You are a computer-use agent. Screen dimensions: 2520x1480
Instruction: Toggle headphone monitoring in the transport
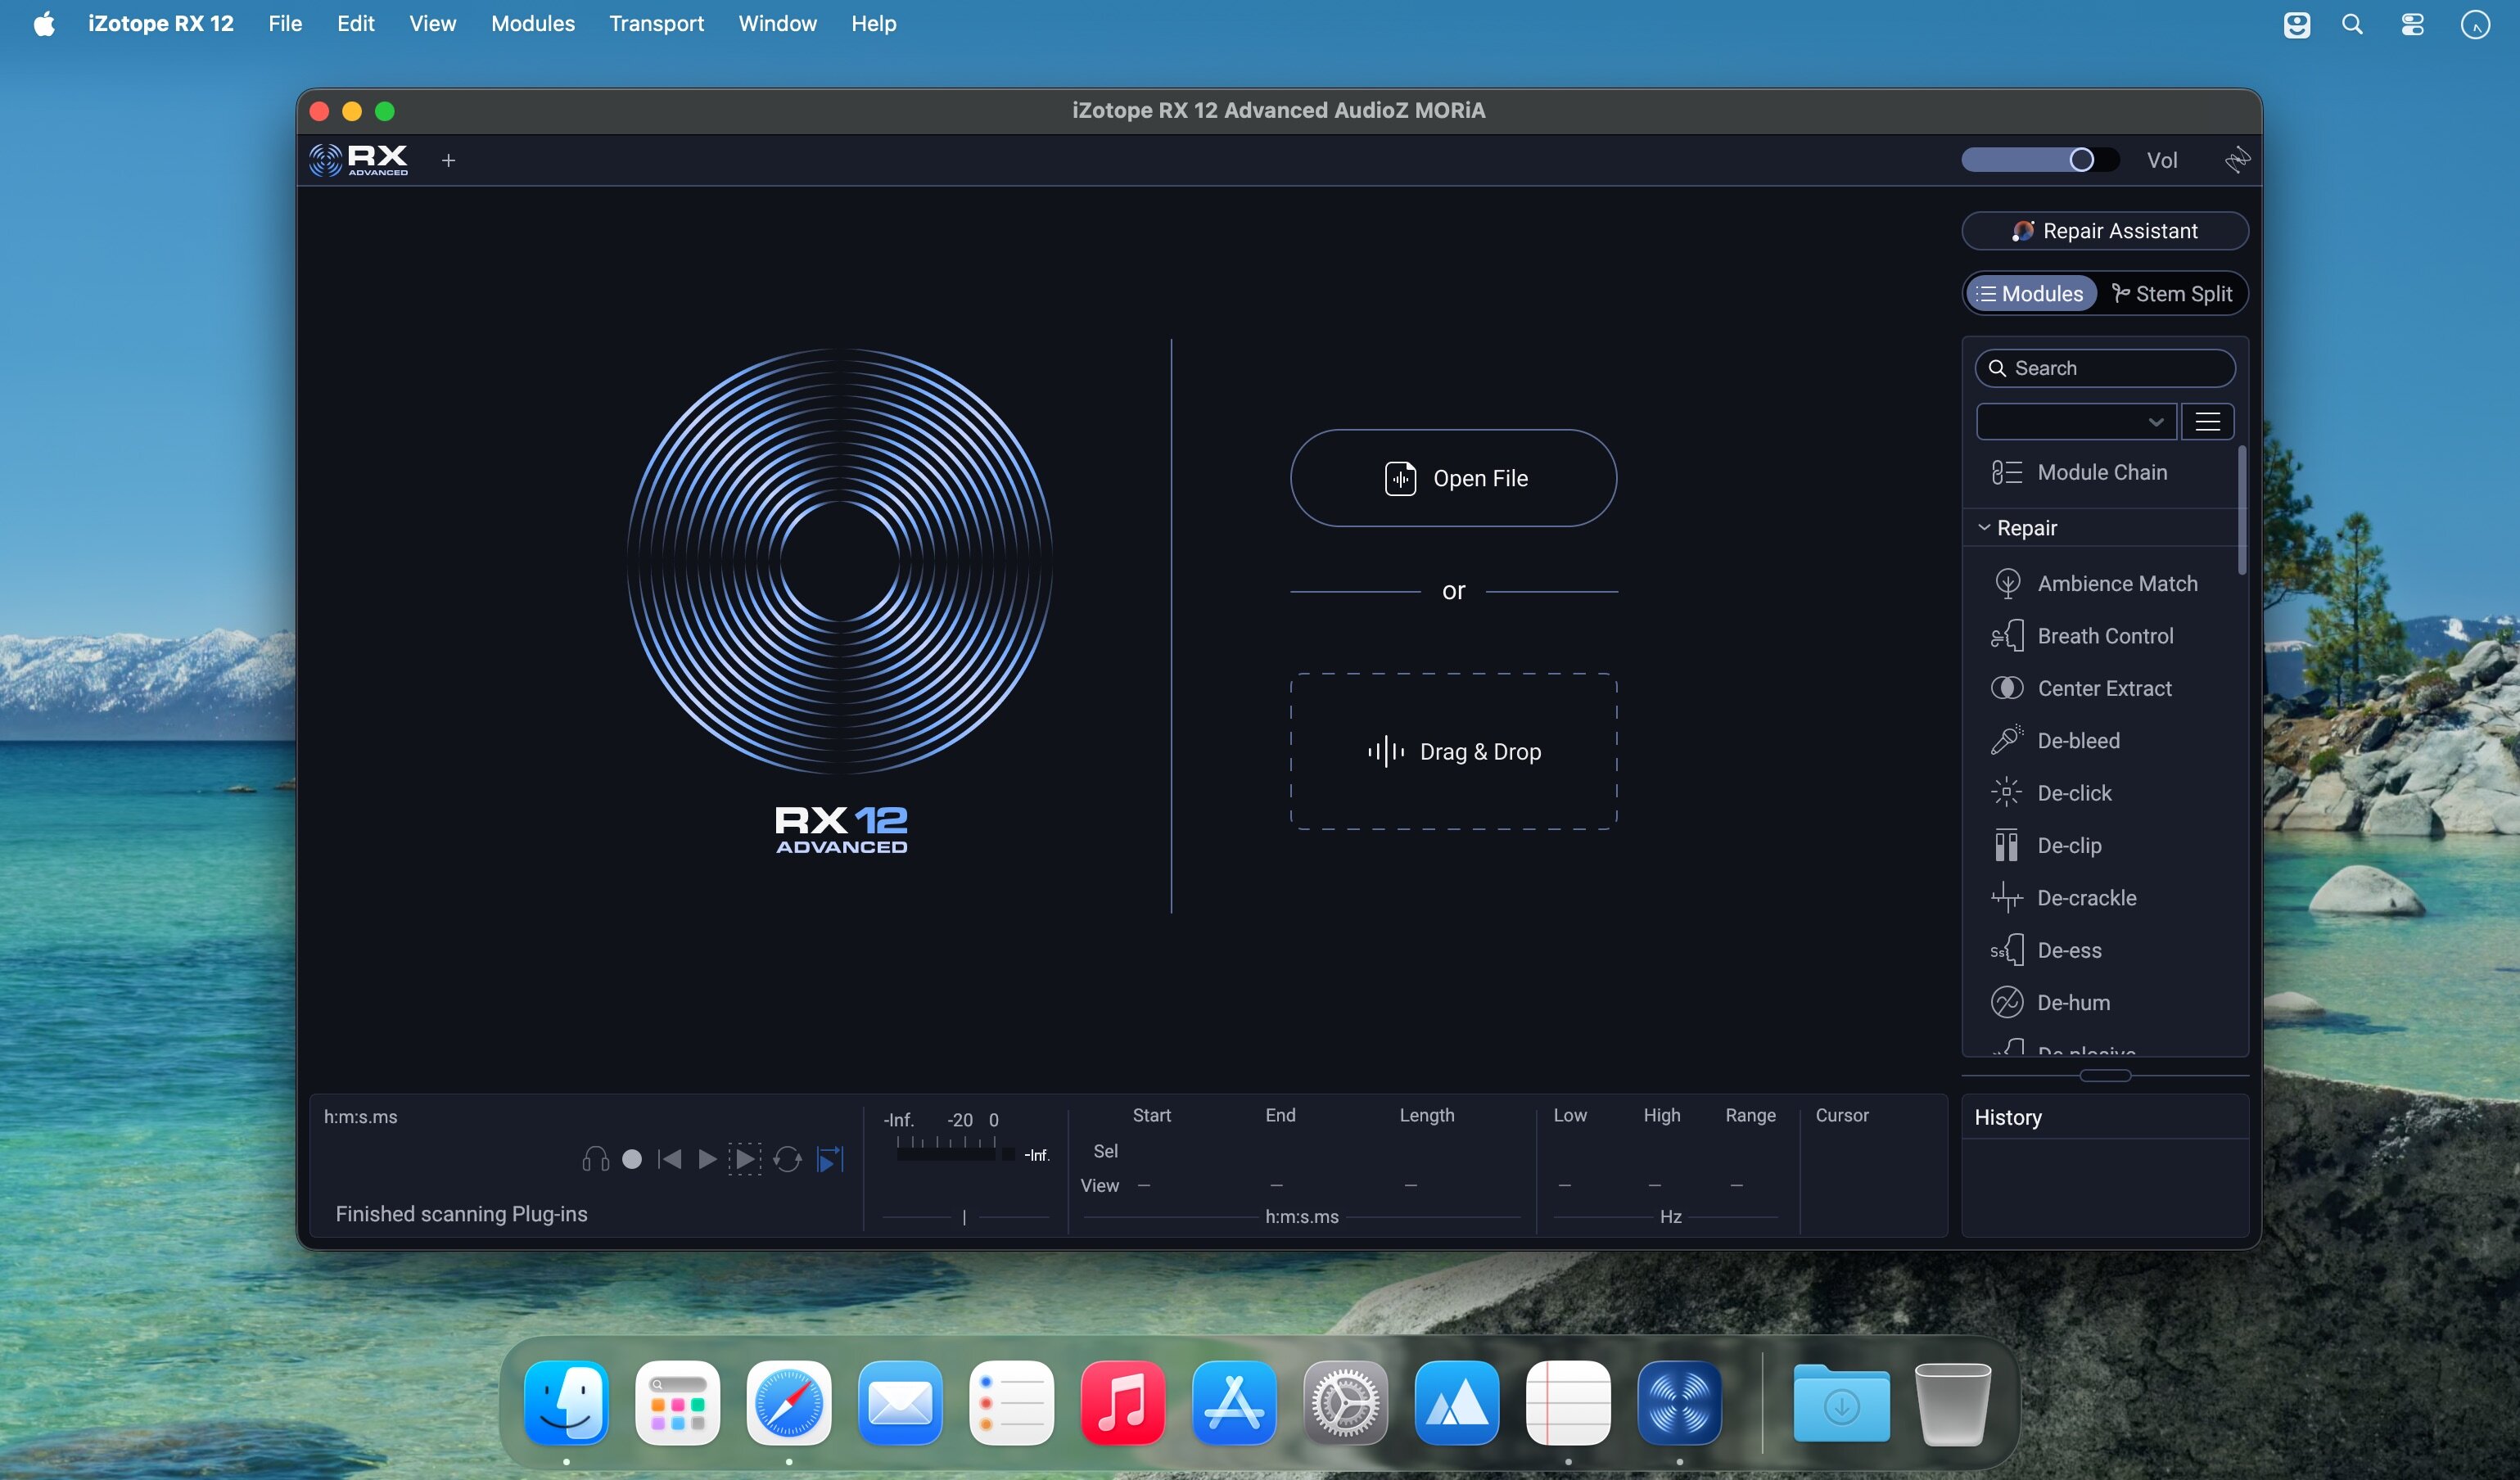click(596, 1159)
